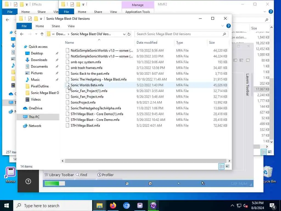The height and width of the screenshot is (211, 281).
Task: Select the Manage tab in MMF2 window
Action: 138,5
